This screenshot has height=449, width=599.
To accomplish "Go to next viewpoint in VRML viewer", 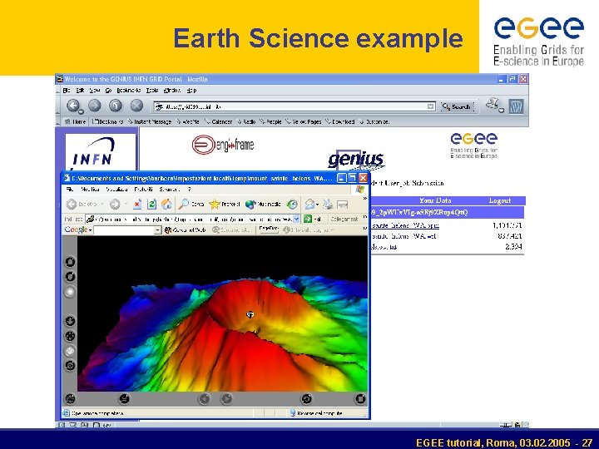I will [x=226, y=399].
